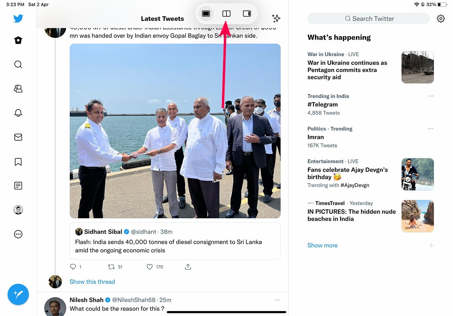
Task: Select the Split View multitasking option
Action: [226, 14]
